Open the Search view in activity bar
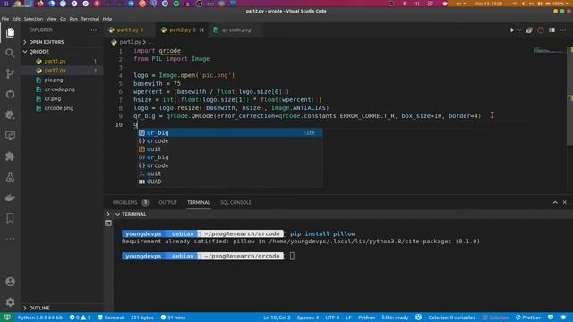 point(10,54)
